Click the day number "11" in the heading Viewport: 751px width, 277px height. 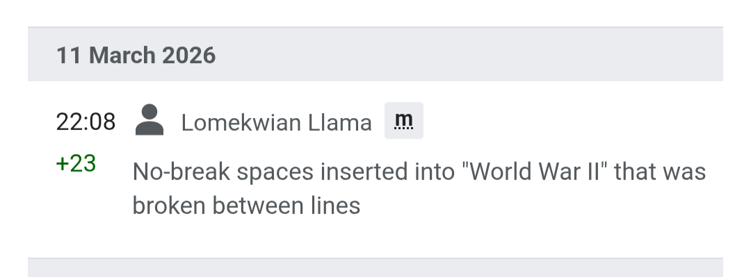coord(69,55)
